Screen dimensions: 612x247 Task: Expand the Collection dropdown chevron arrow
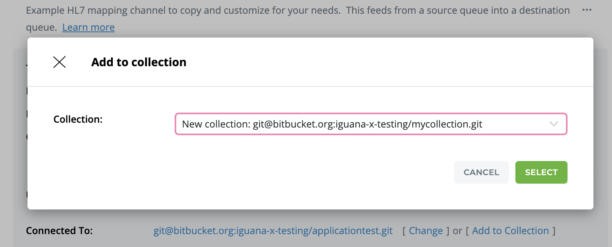pyautogui.click(x=554, y=124)
